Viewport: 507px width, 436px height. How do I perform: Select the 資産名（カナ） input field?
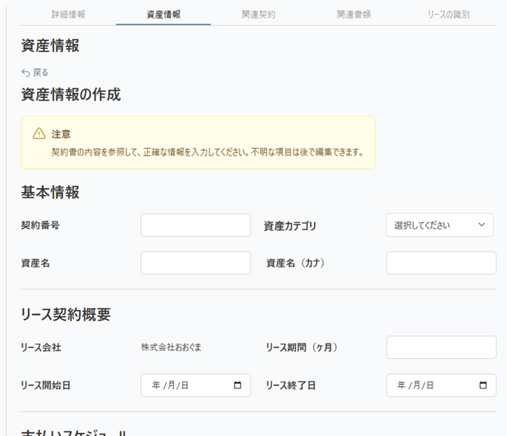(x=441, y=263)
